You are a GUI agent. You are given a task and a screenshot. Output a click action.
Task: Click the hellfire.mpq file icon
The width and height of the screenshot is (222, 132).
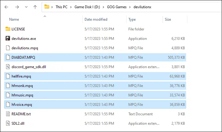tap(8, 76)
